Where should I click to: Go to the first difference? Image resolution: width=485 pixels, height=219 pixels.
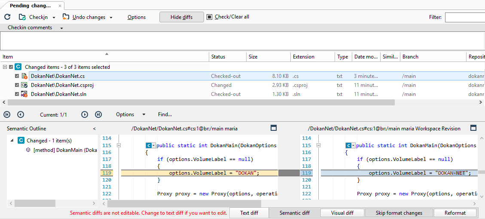(x=7, y=114)
